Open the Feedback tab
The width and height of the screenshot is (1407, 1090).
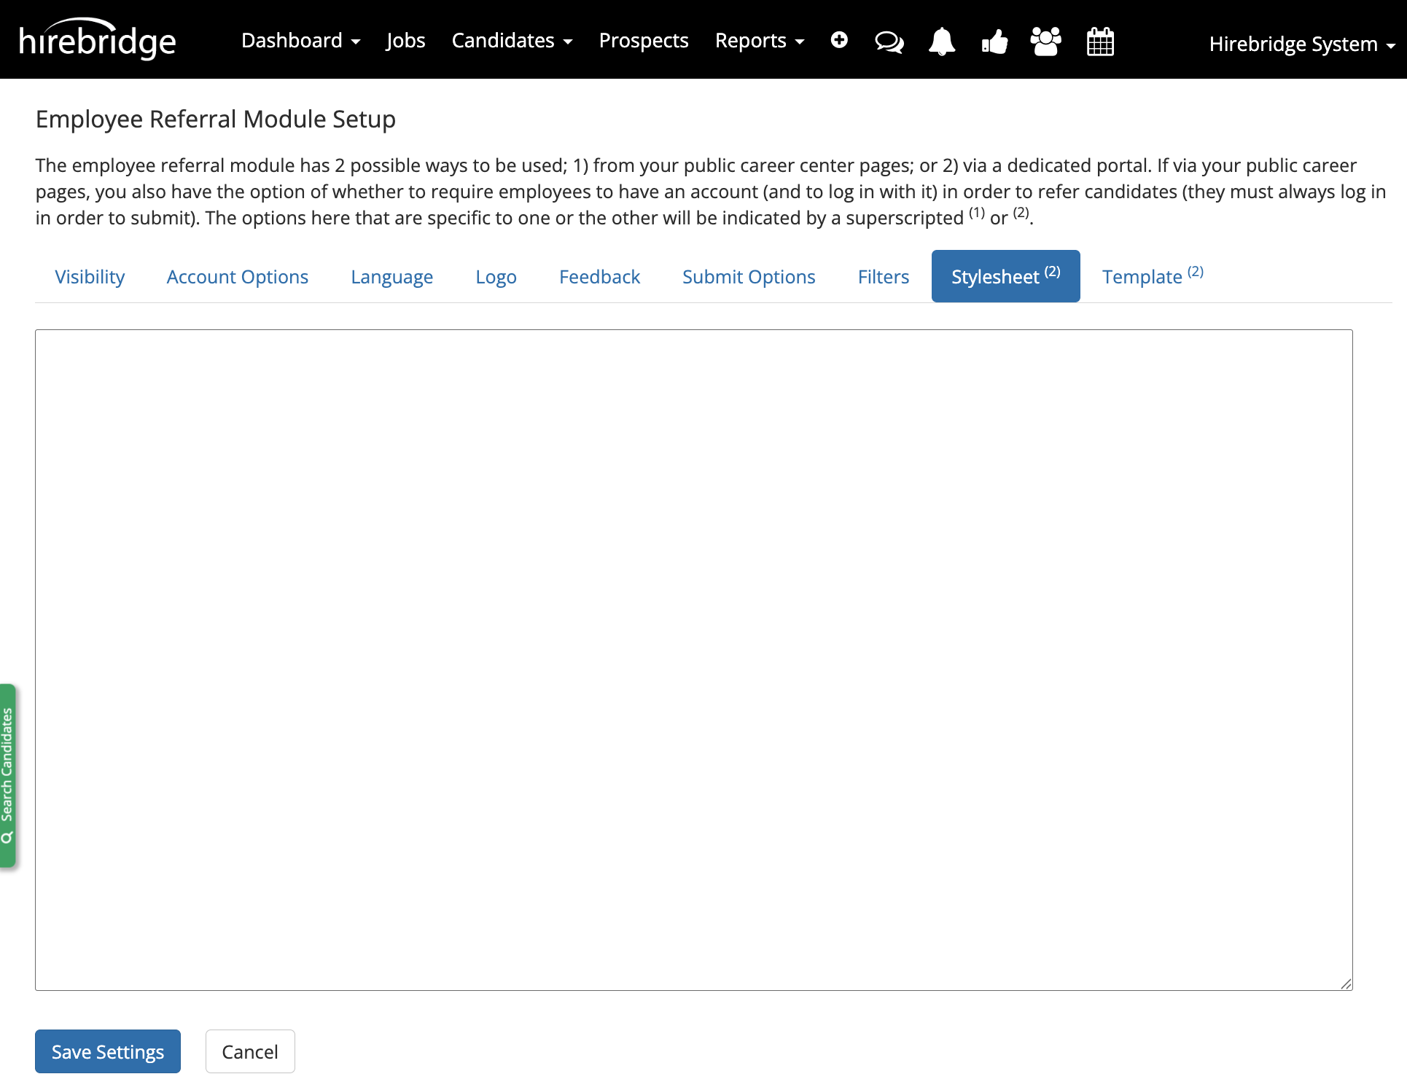(599, 276)
